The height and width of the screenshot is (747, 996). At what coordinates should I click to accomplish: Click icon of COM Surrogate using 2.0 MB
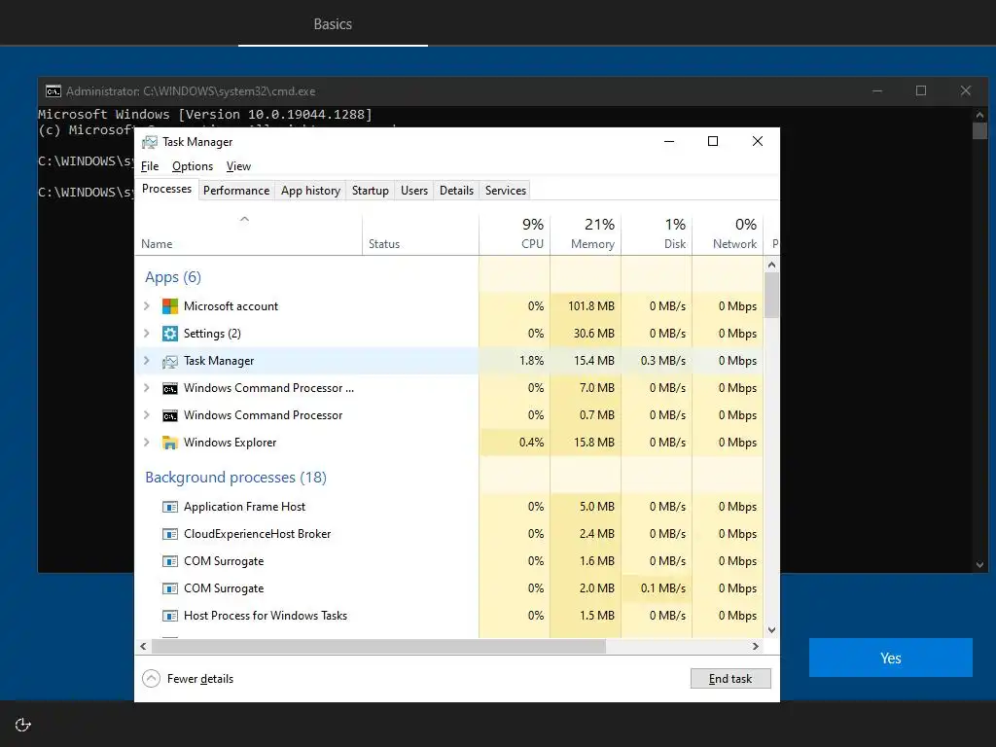(x=169, y=588)
